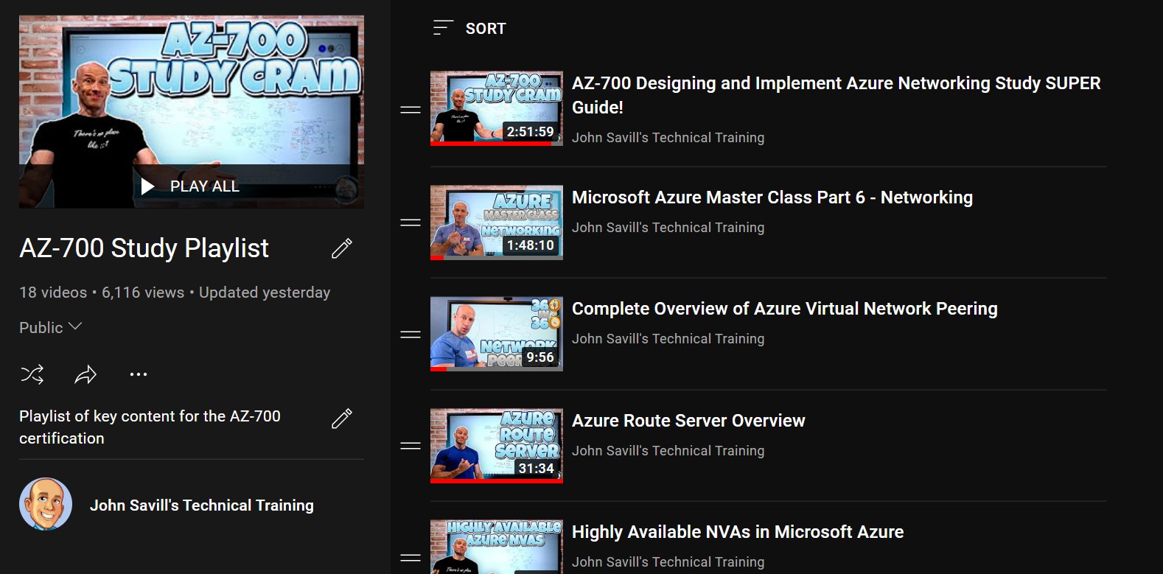This screenshot has height=574, width=1163.
Task: Open Microsoft Azure Master Class Part 6 title
Action: tap(772, 197)
